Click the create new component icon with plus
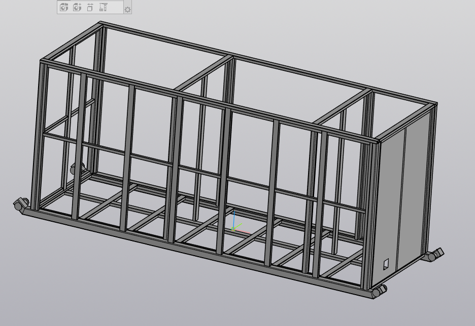Screen dimensions: 475x326 (x=77, y=7)
